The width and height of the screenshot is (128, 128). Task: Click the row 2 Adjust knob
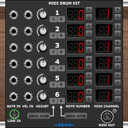43,31
